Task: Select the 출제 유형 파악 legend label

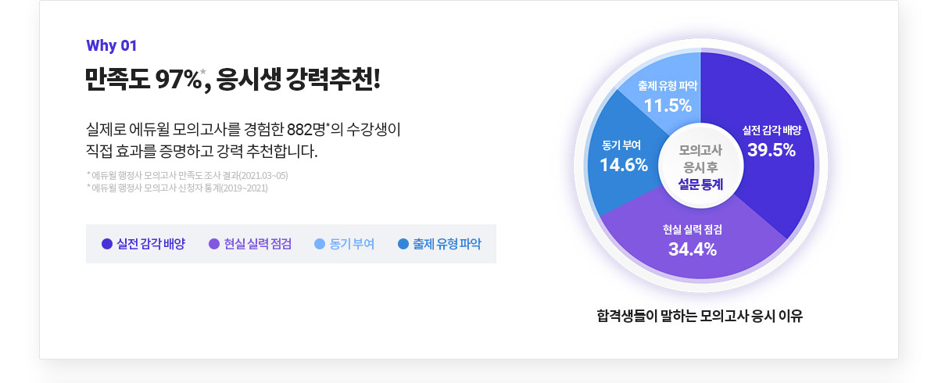Action: tap(447, 244)
